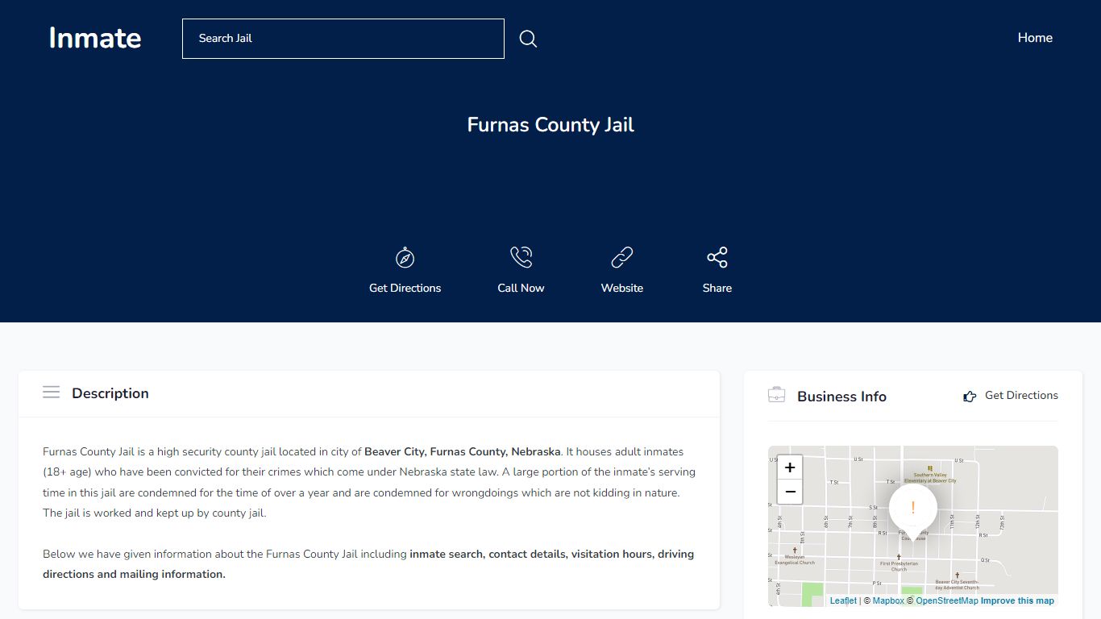Click the Call Now text label

coord(521,288)
